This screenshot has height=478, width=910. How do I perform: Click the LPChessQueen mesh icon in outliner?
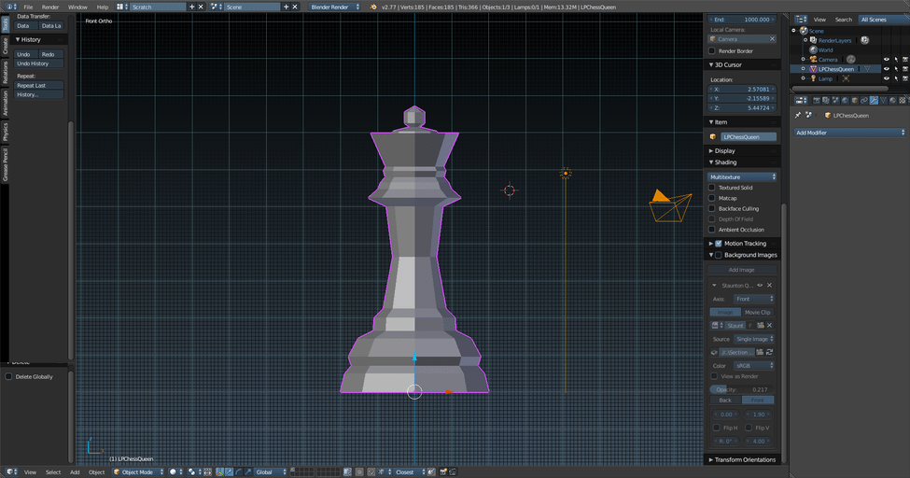[812, 69]
